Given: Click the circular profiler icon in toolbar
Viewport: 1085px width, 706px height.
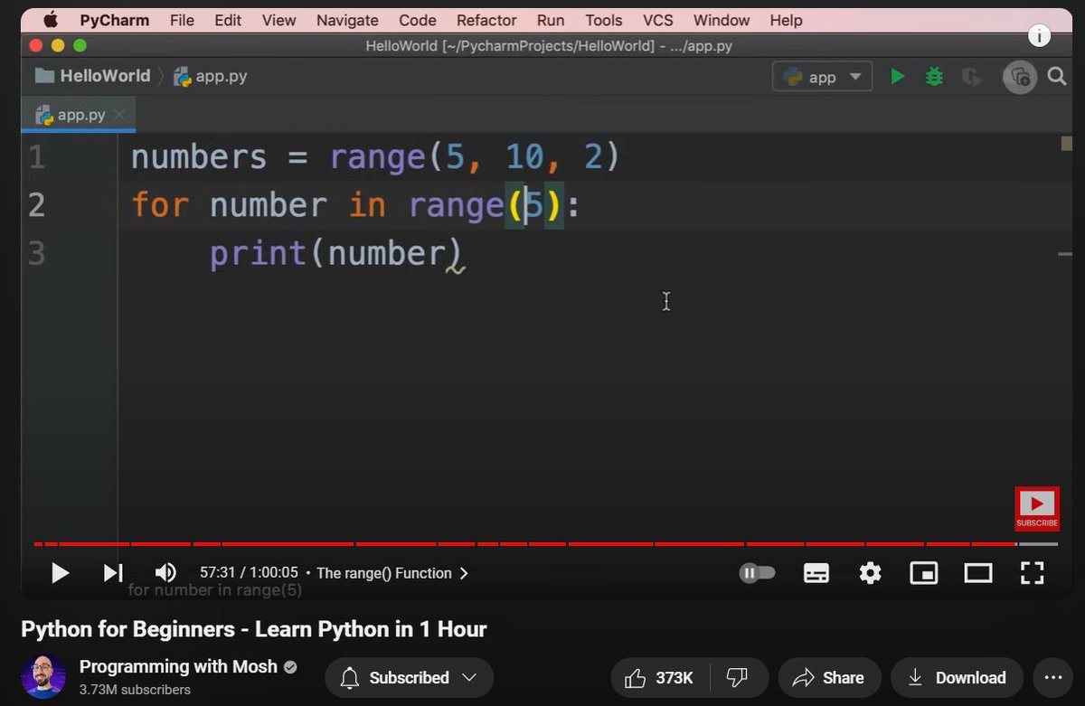Looking at the screenshot, I should tap(1020, 77).
